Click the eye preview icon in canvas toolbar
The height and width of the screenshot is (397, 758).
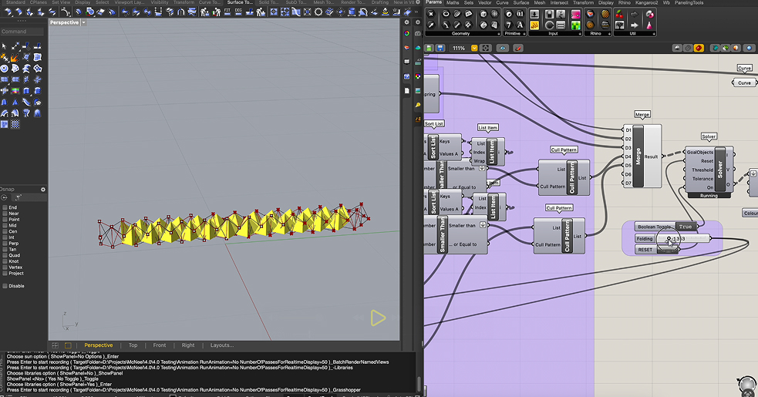pos(503,48)
